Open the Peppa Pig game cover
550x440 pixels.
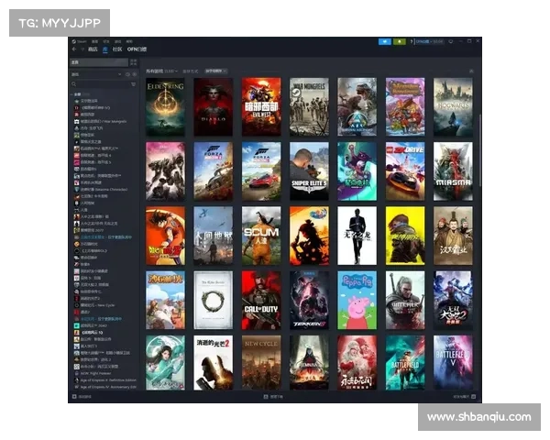coord(357,300)
